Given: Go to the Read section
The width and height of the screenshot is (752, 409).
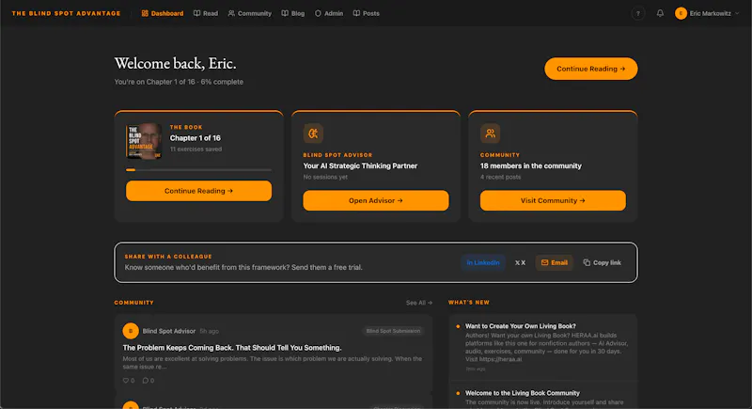Looking at the screenshot, I should pyautogui.click(x=206, y=13).
